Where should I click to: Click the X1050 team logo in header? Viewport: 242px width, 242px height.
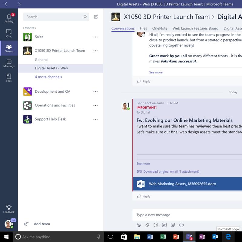[116, 17]
